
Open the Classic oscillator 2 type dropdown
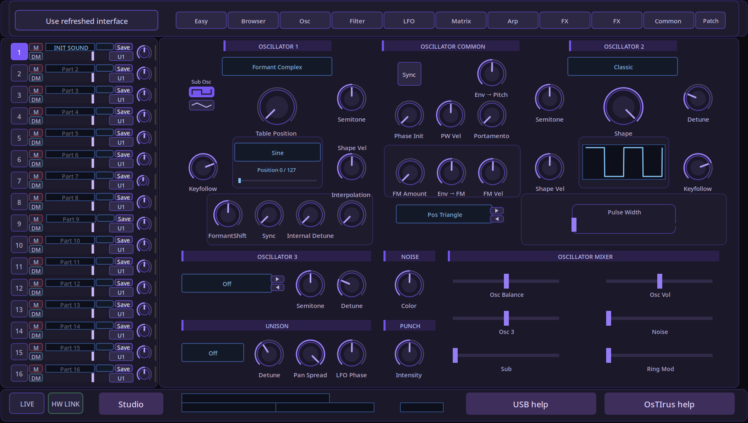coord(623,67)
